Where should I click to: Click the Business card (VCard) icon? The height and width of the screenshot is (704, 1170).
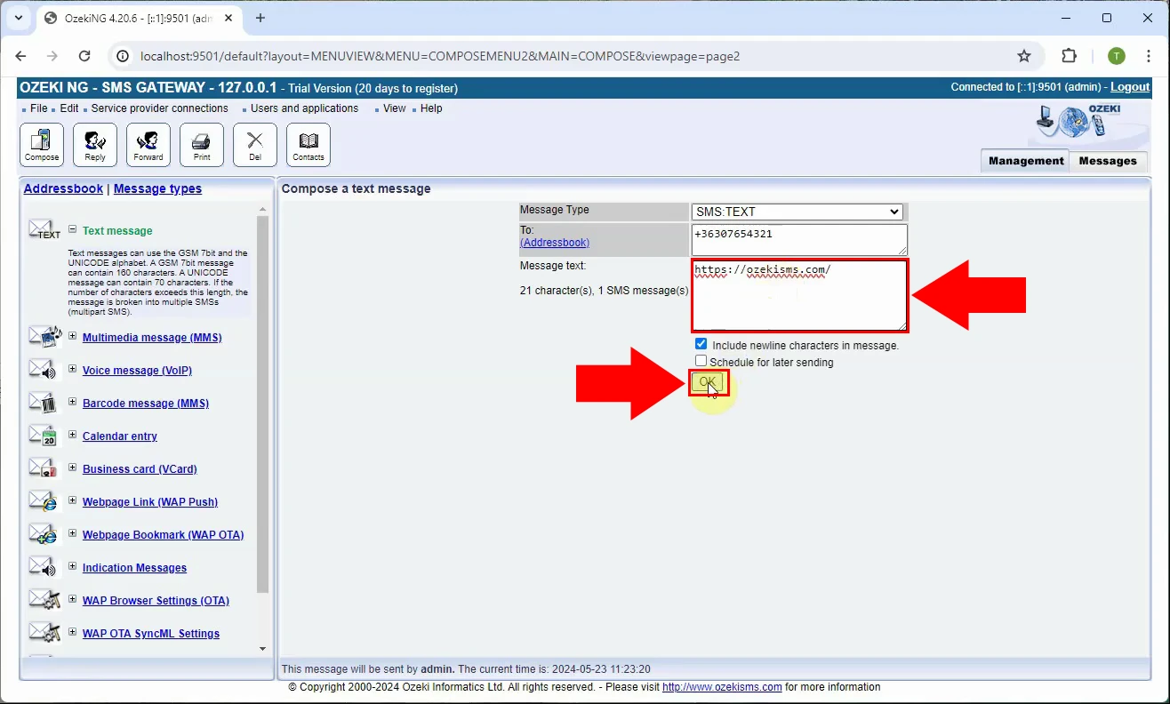click(43, 468)
